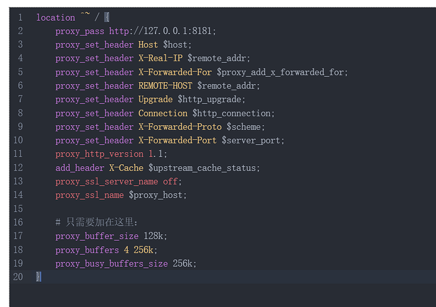Click line number 1 in the gutter
Viewport: 436px width, 307px height.
point(20,18)
